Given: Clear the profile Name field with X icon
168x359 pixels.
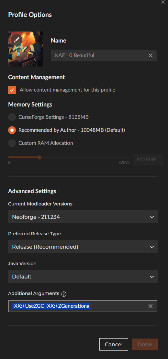Looking at the screenshot, I should tap(151, 56).
